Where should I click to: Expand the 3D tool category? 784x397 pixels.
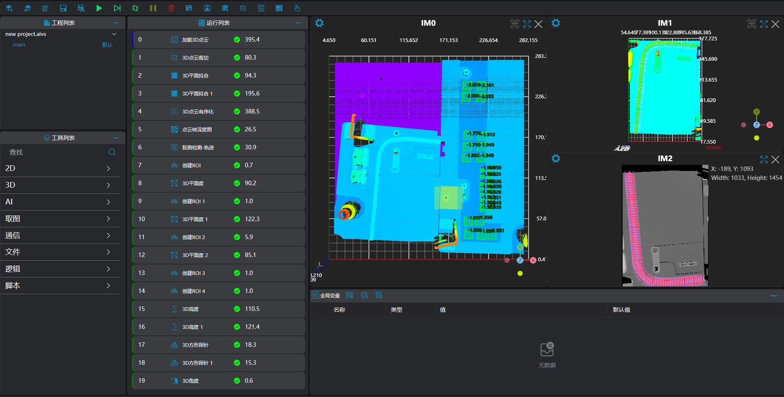[x=108, y=185]
